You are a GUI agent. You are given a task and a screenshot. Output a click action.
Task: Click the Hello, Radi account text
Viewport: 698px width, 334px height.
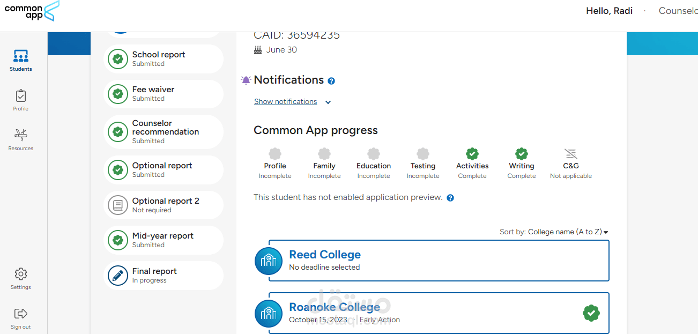pyautogui.click(x=609, y=11)
